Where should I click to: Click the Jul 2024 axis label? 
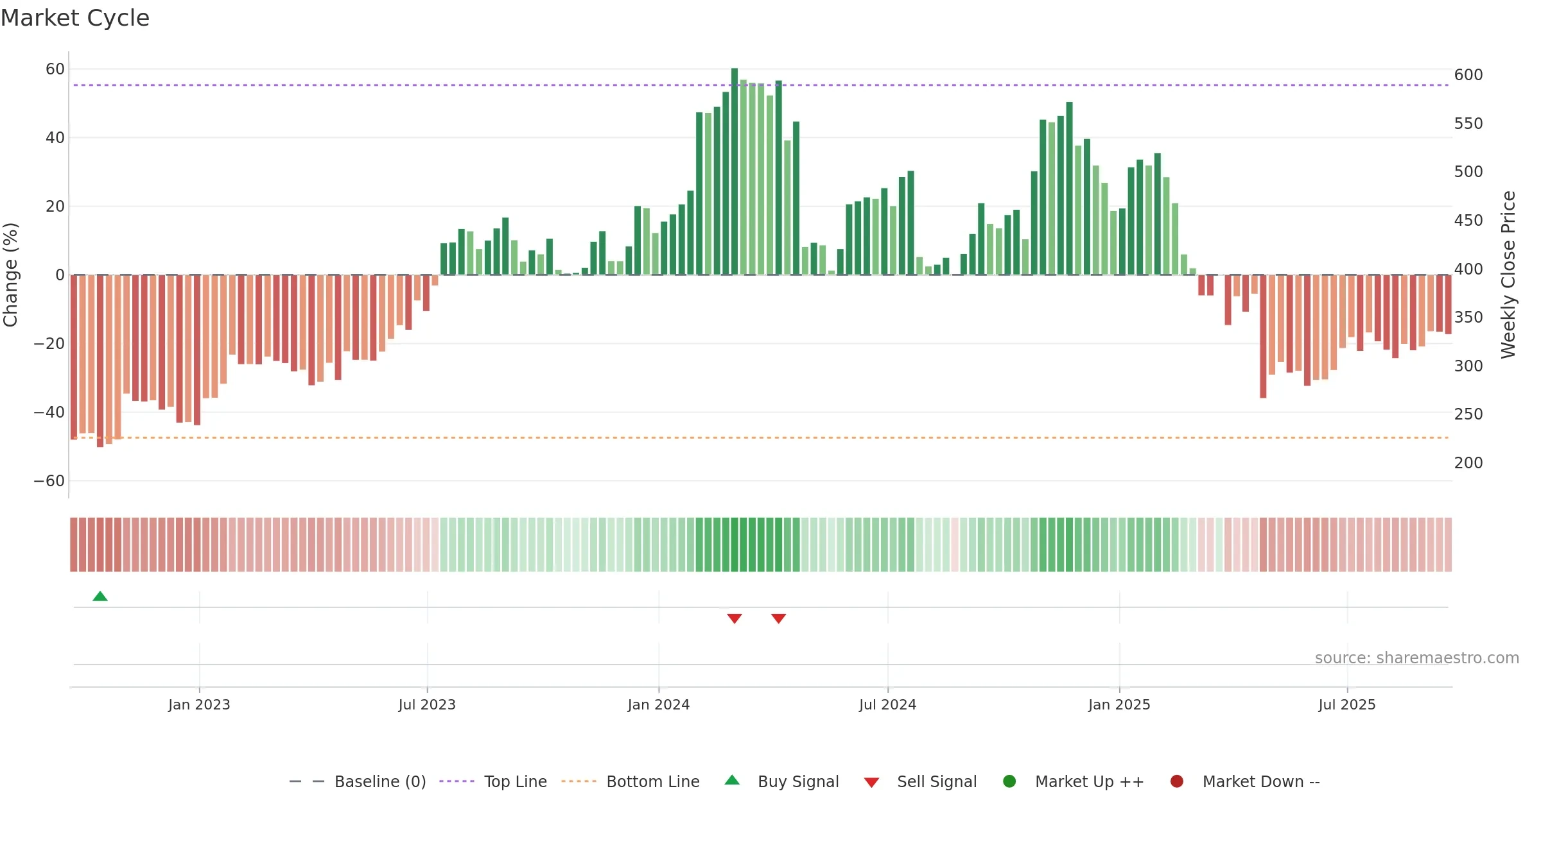[888, 705]
